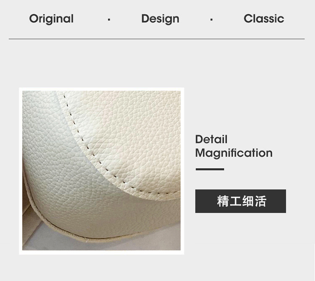The height and width of the screenshot is (281, 315).
Task: Click the dot between Original and Design
Action: [x=109, y=19]
